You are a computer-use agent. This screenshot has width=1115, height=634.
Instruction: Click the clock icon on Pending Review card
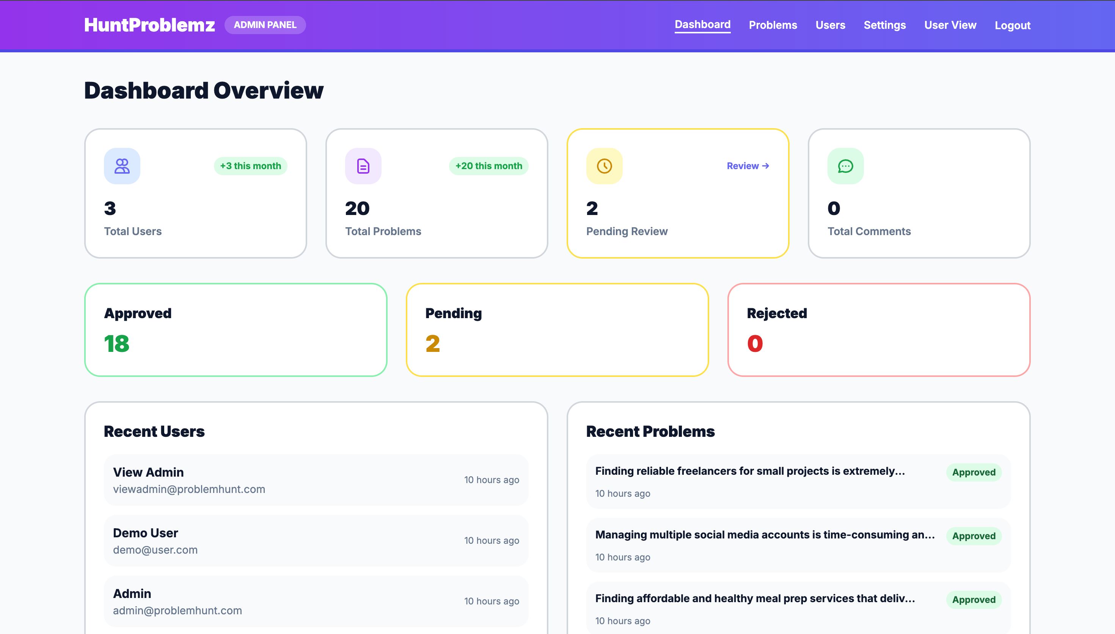point(604,166)
